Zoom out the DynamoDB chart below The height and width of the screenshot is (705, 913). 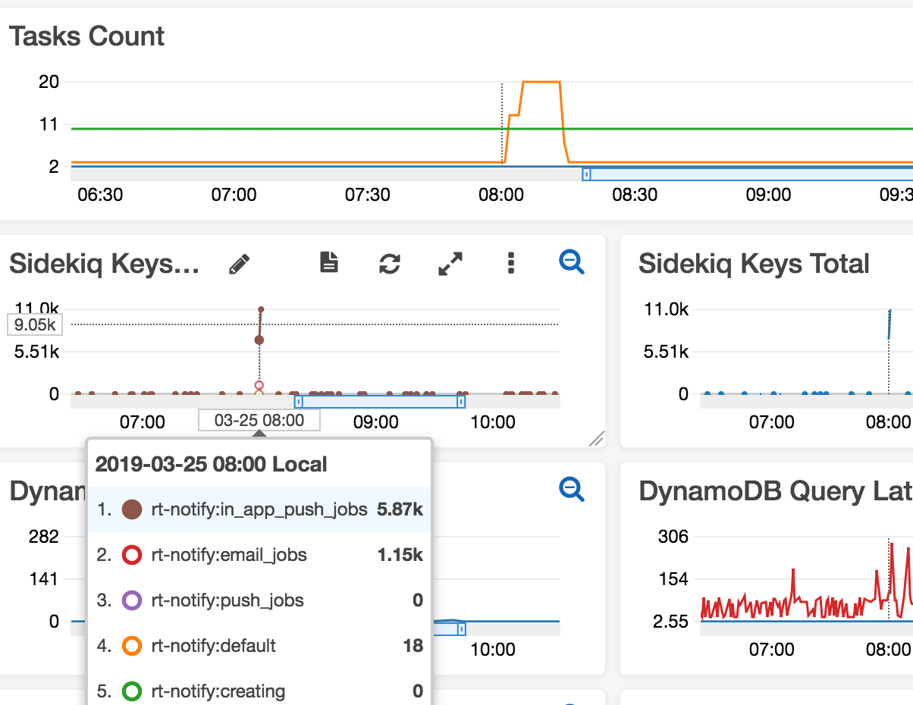(572, 490)
